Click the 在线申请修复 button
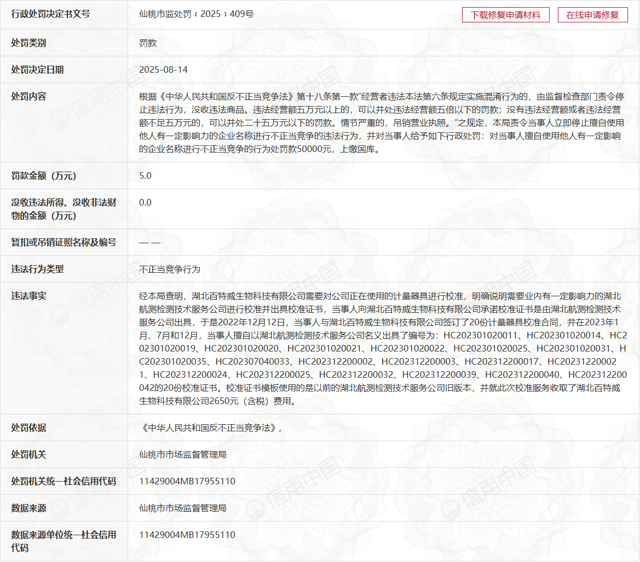This screenshot has width=640, height=562. pyautogui.click(x=592, y=15)
